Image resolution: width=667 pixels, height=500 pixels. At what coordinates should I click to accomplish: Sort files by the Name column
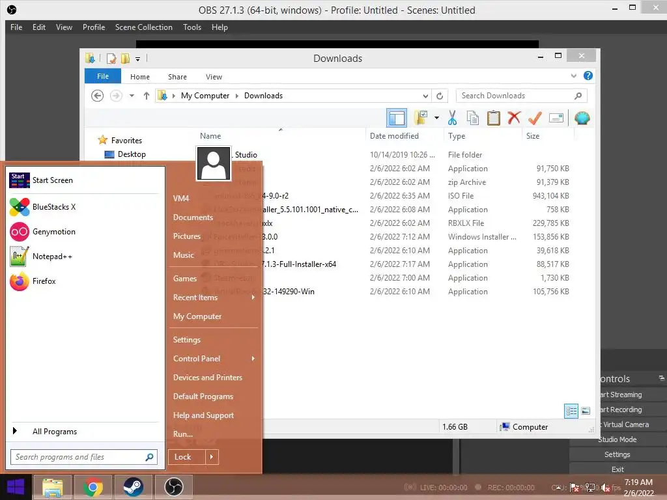[210, 136]
